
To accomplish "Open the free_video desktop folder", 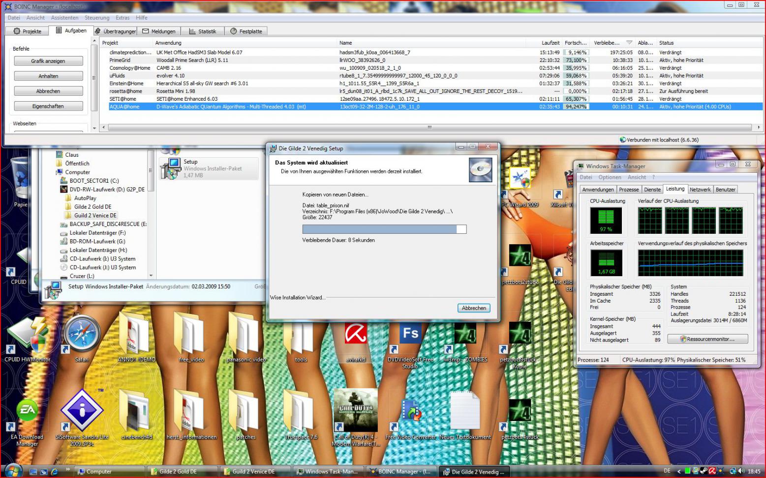I will pyautogui.click(x=191, y=338).
